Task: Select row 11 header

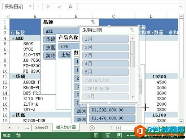Action: [x=5, y=77]
